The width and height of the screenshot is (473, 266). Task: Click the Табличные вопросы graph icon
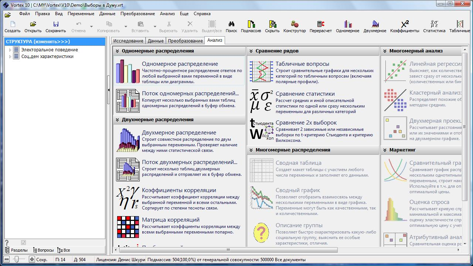pos(262,71)
